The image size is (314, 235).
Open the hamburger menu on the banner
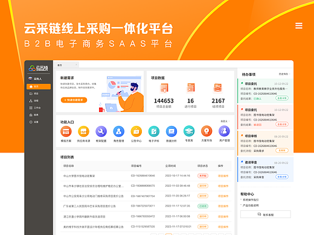click(x=299, y=26)
